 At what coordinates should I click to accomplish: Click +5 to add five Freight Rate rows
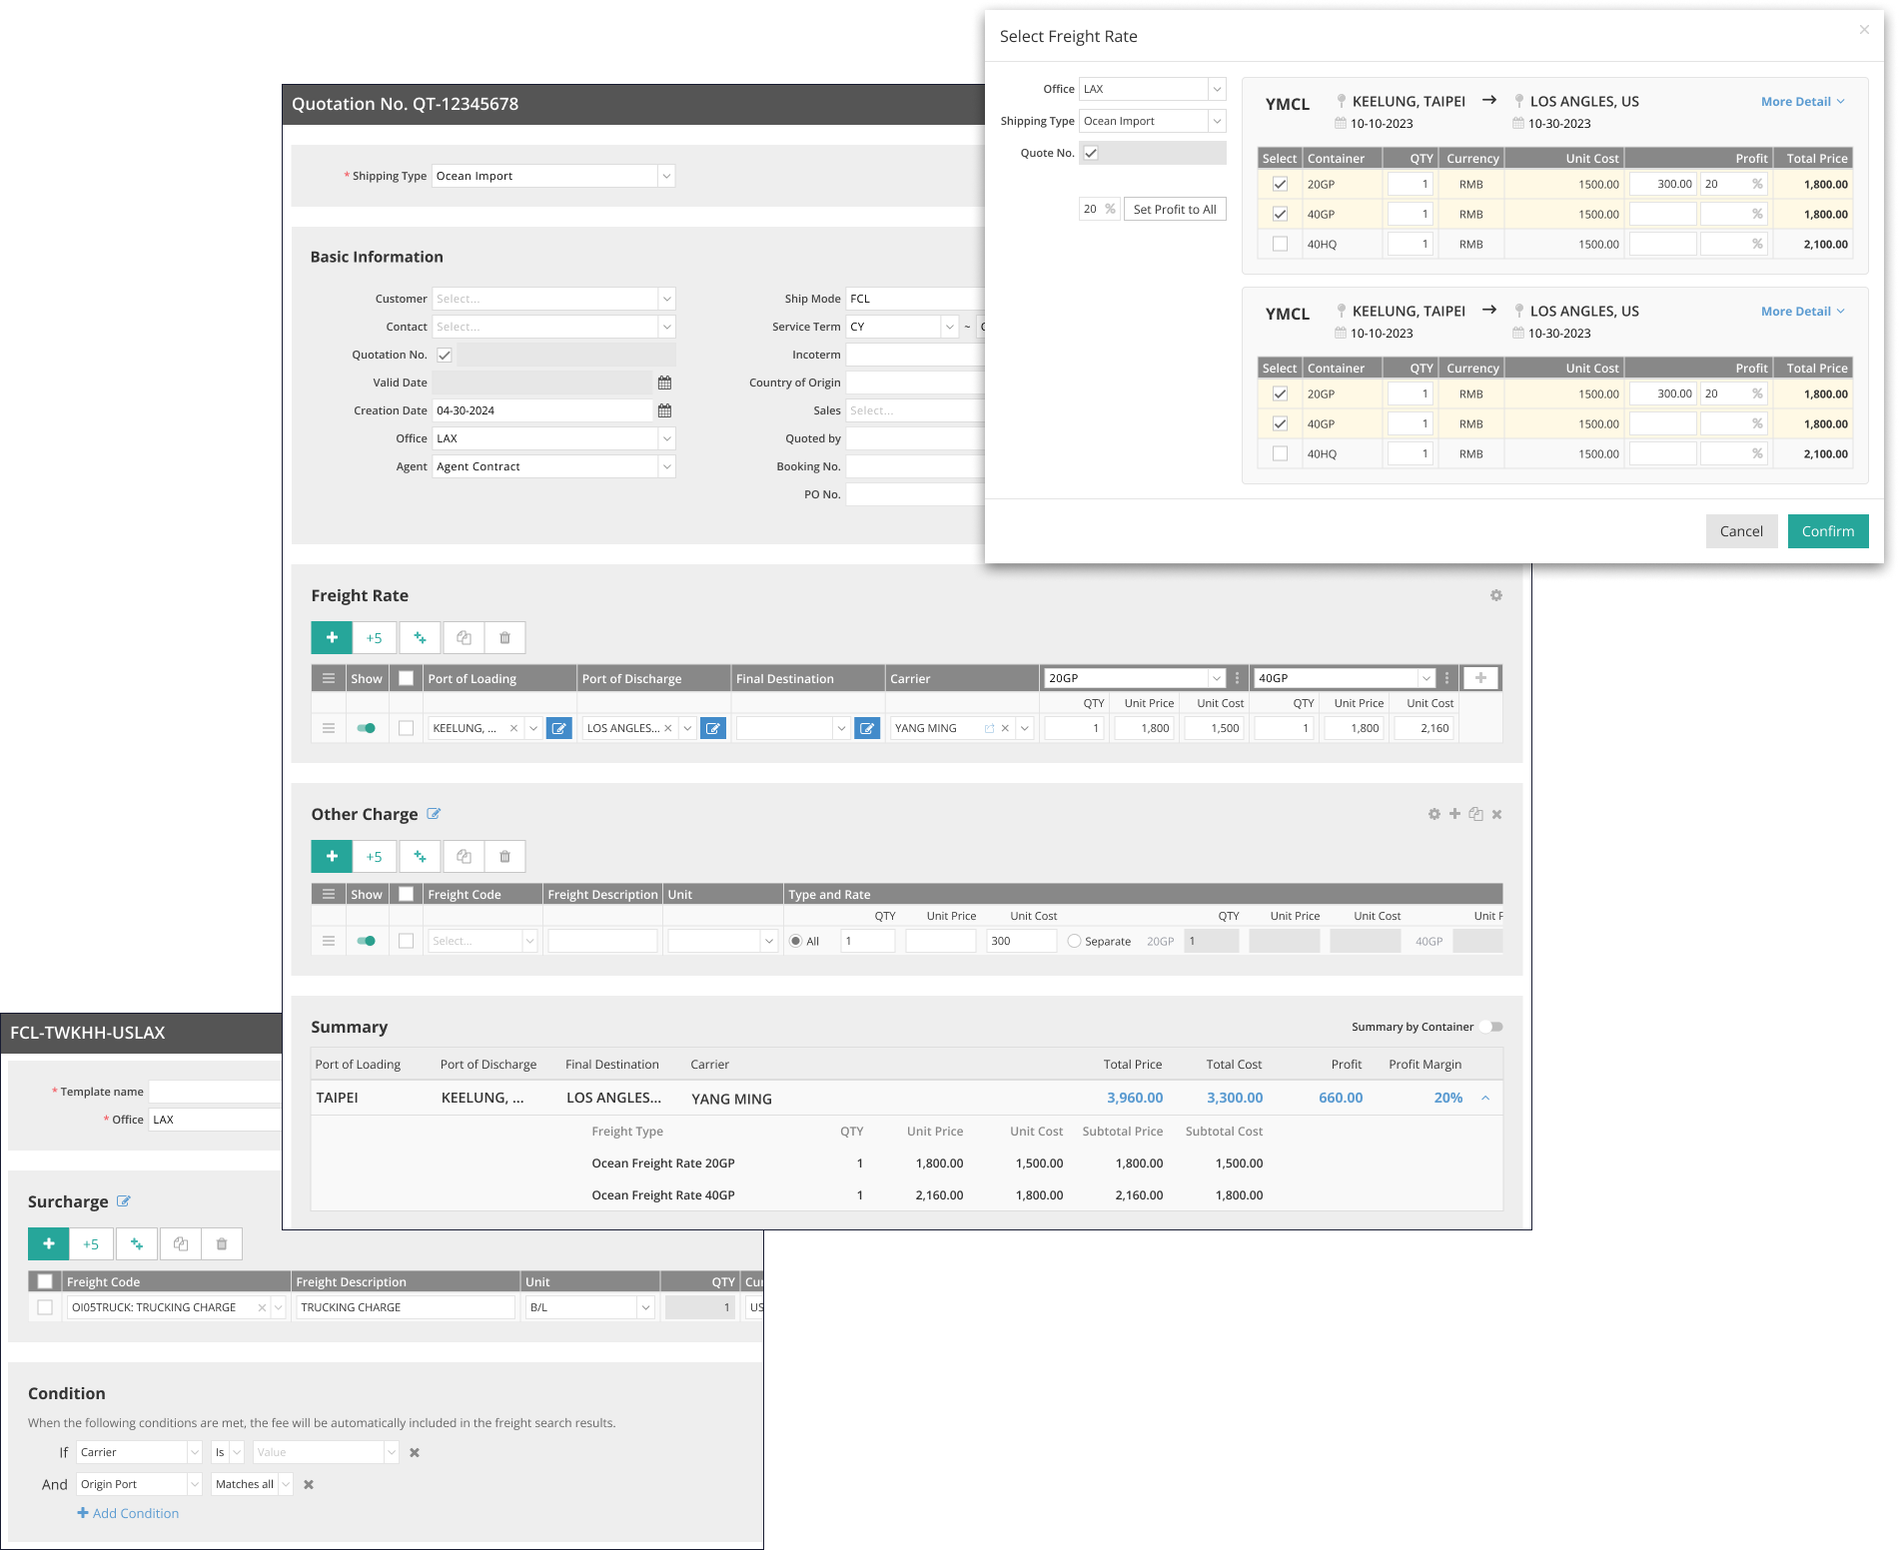click(x=375, y=637)
